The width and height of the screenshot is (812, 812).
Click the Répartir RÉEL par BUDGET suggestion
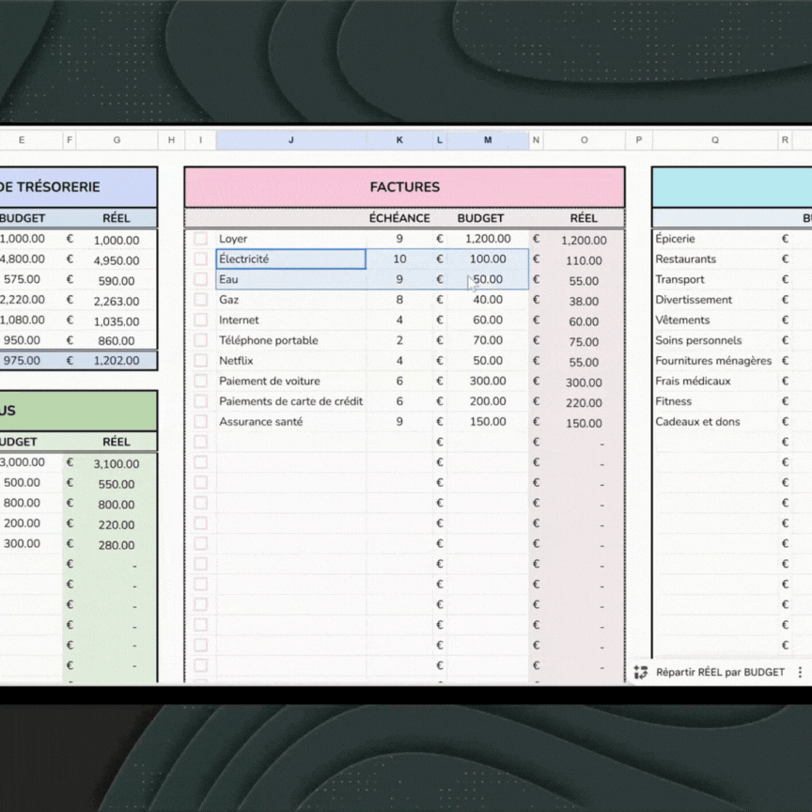point(720,672)
